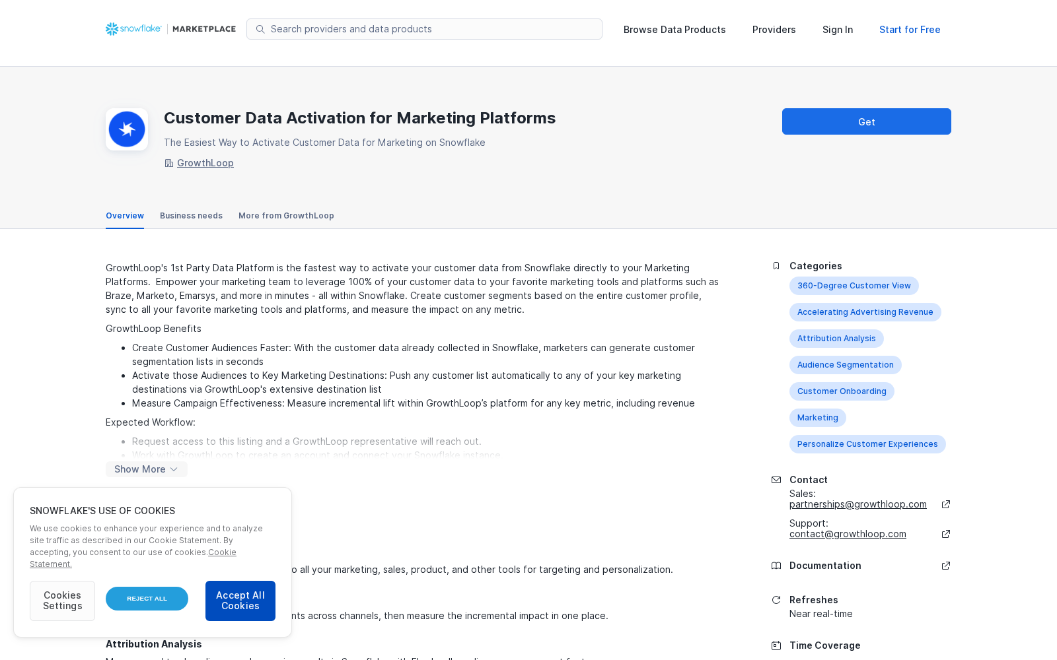Click the Time Coverage calendar icon
Image resolution: width=1057 pixels, height=660 pixels.
pyautogui.click(x=776, y=645)
